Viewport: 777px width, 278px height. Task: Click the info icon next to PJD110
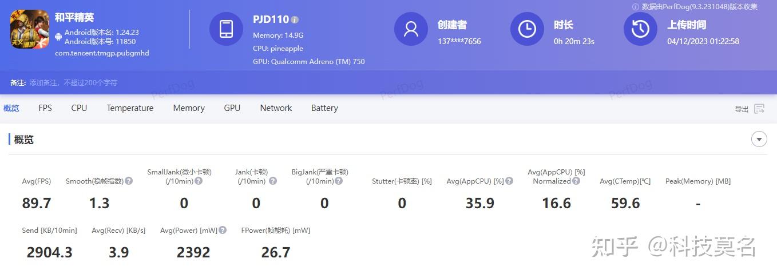[x=295, y=19]
